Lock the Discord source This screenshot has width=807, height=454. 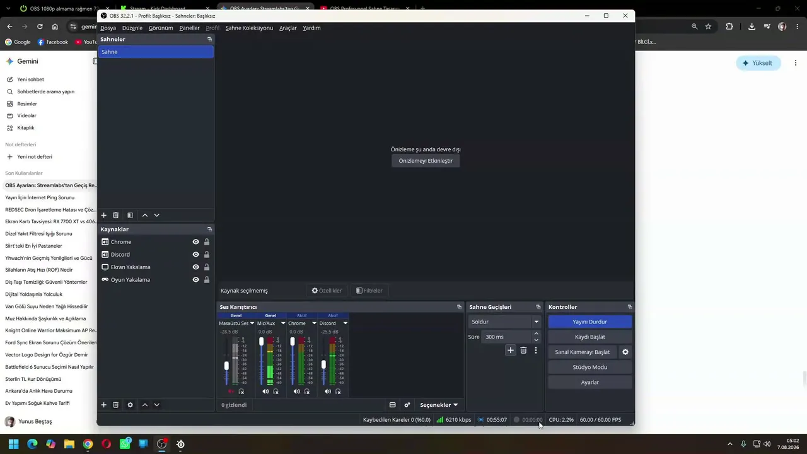click(x=207, y=255)
